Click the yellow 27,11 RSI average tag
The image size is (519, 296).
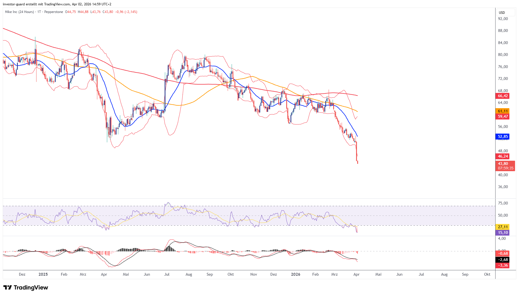[503, 227]
